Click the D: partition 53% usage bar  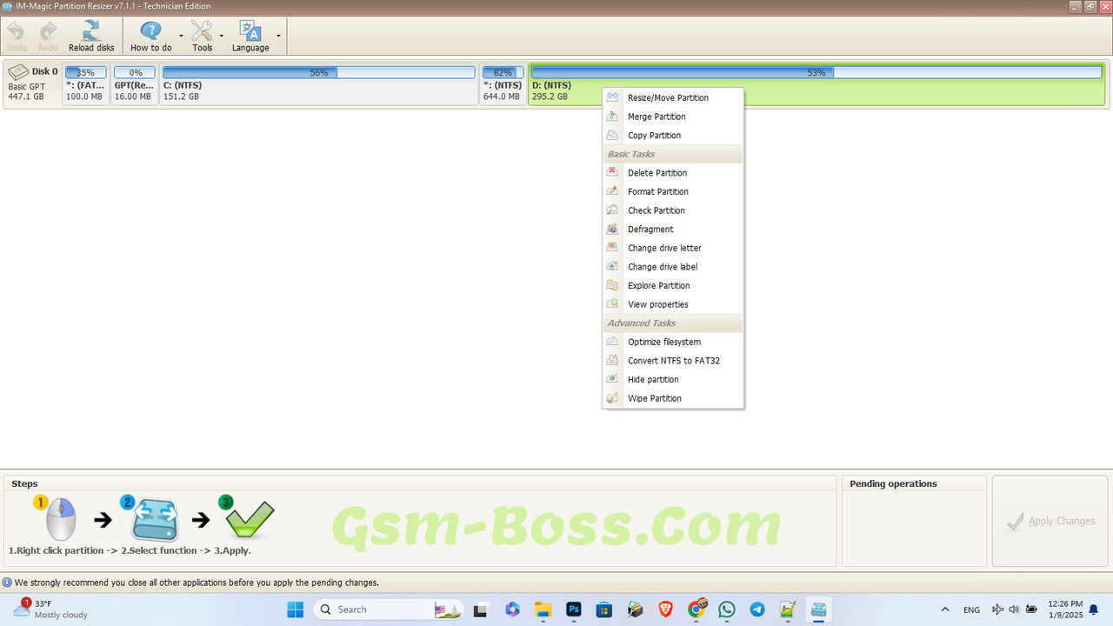tap(816, 73)
